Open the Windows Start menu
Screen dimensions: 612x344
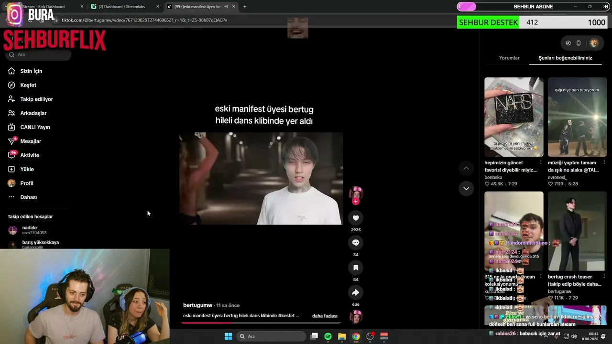click(229, 336)
